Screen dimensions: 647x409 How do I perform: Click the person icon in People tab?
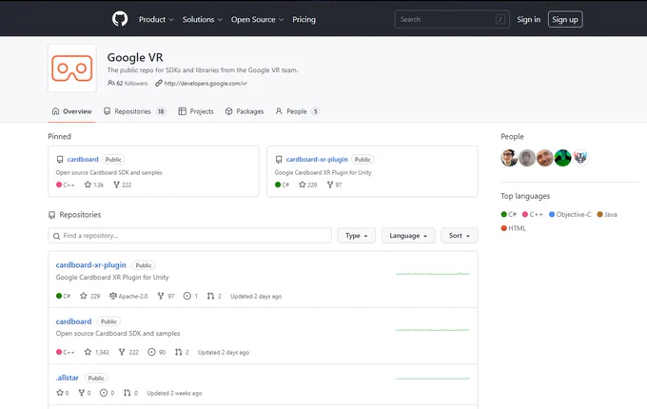click(279, 111)
